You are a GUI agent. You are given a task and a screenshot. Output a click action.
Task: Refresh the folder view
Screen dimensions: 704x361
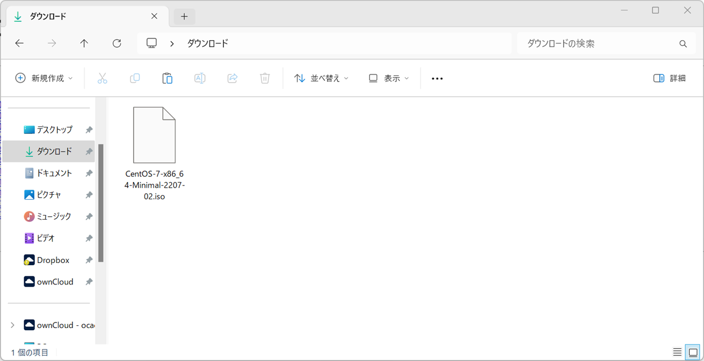pyautogui.click(x=117, y=43)
